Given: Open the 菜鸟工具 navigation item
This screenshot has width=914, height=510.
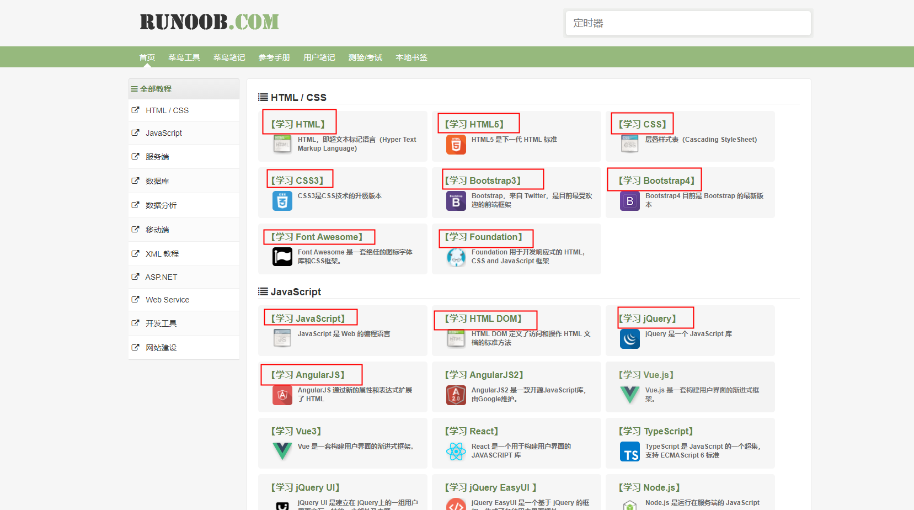Looking at the screenshot, I should pos(184,57).
